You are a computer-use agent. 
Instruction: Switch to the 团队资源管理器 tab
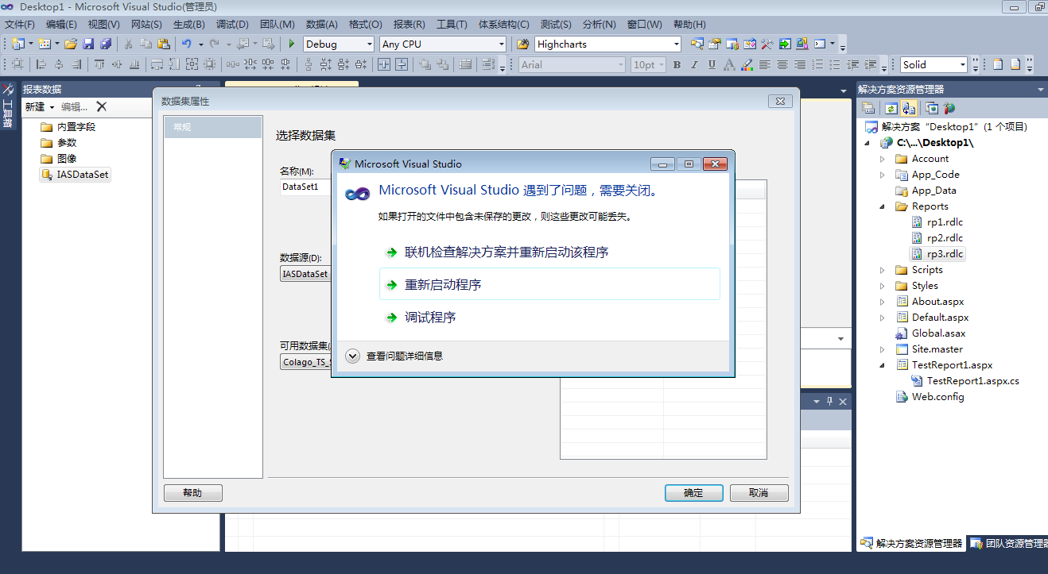(1007, 544)
